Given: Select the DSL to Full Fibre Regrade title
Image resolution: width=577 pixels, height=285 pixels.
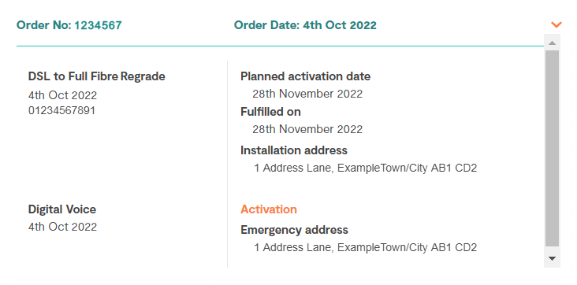Looking at the screenshot, I should pyautogui.click(x=97, y=76).
